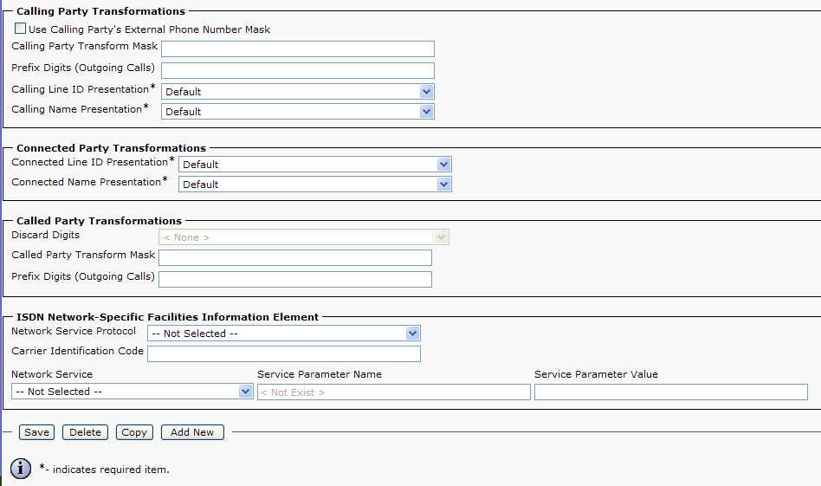Click the Service Parameter Value field
The image size is (821, 486).
[670, 392]
